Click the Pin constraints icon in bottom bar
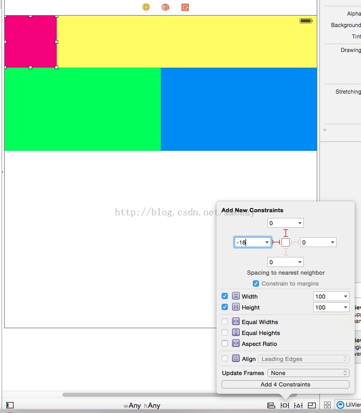The height and width of the screenshot is (413, 361). 285,405
